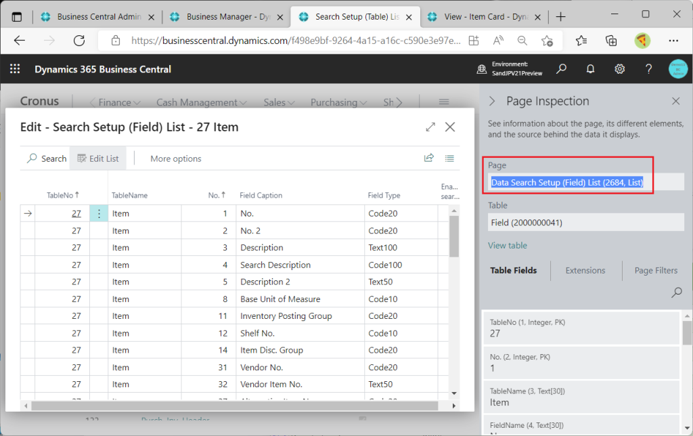Click the Page name field in inspection
Viewport: 693px width, 436px height.
[x=585, y=182]
